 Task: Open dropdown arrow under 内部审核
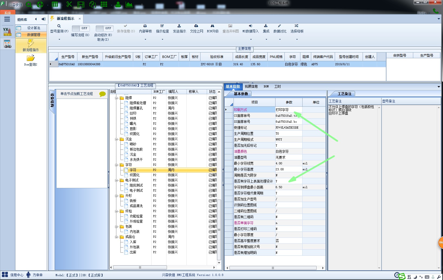click(145, 40)
